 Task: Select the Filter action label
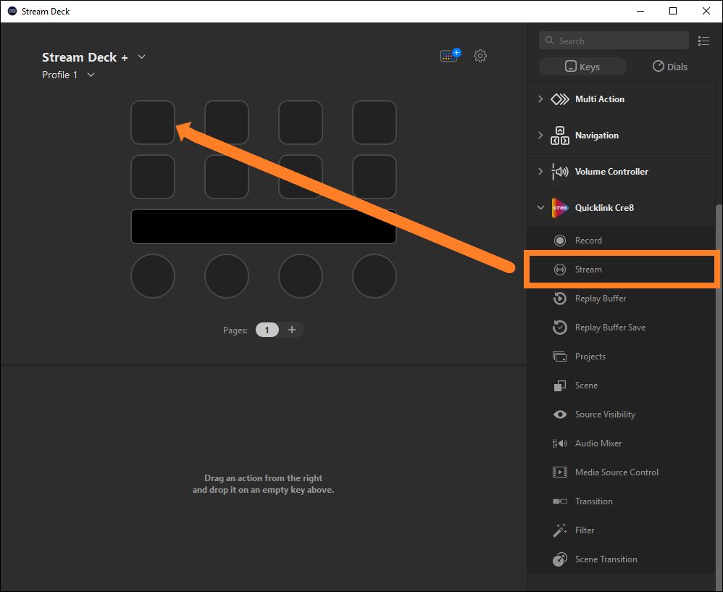[x=585, y=530]
